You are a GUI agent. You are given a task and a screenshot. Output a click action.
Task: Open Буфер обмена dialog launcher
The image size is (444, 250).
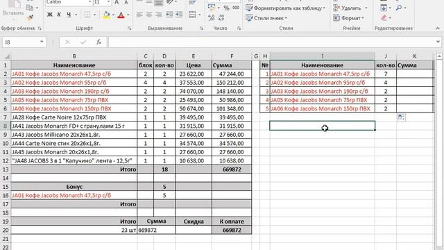[40, 28]
